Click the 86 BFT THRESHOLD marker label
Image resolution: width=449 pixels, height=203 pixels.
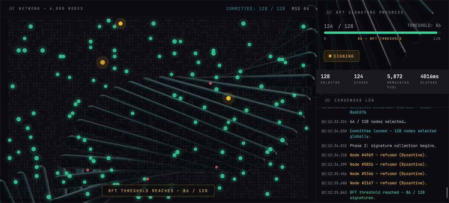coord(380,38)
